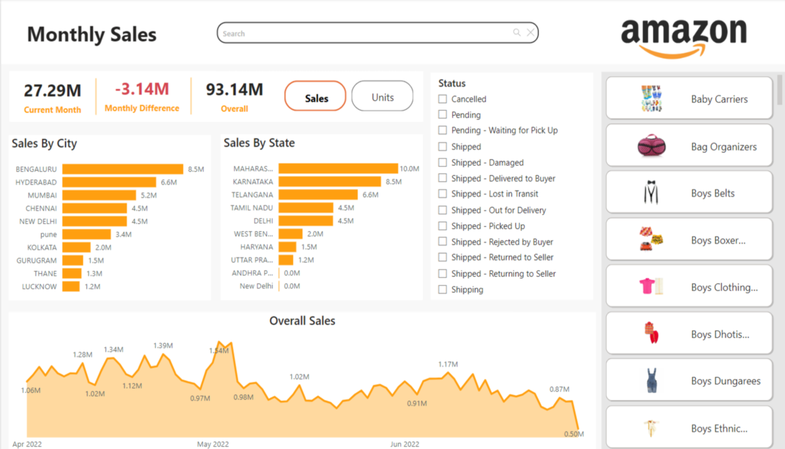Image resolution: width=785 pixels, height=449 pixels.
Task: Select Shipped - Delivered to Buyer checkbox
Action: click(x=442, y=178)
